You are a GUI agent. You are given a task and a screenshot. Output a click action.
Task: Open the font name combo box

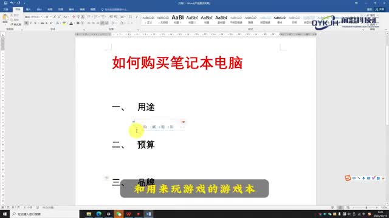coord(33,17)
